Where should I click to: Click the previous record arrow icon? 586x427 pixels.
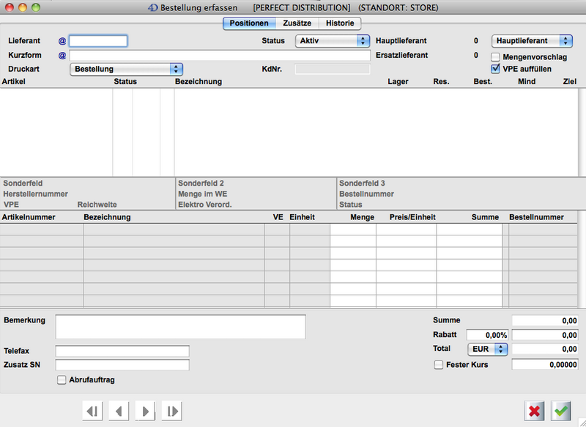[x=119, y=411]
